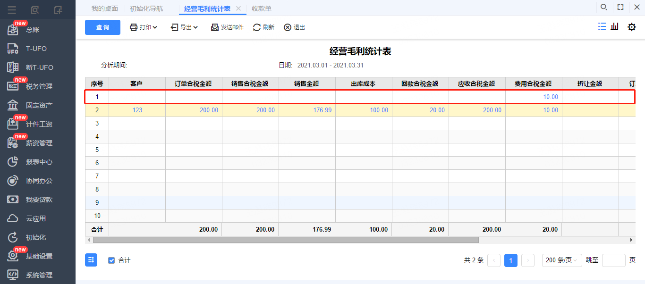Click 退出 to exit the report

click(x=294, y=27)
